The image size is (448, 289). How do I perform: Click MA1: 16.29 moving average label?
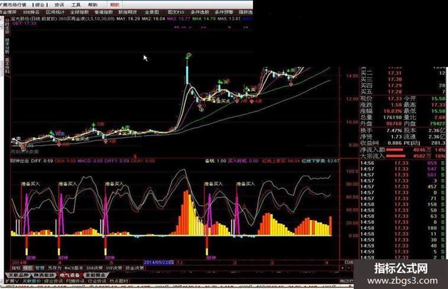pyautogui.click(x=128, y=19)
